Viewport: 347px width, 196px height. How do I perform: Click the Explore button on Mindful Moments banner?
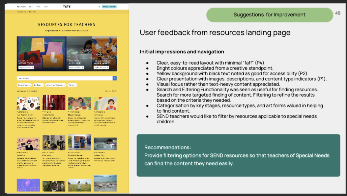tap(101, 68)
